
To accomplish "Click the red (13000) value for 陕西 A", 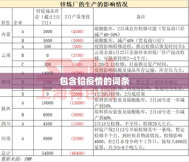I will click(78, 103).
